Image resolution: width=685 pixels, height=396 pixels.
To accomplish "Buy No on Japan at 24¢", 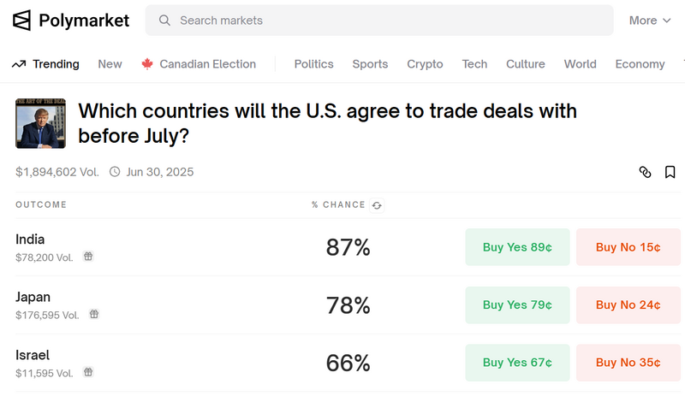I will point(628,304).
